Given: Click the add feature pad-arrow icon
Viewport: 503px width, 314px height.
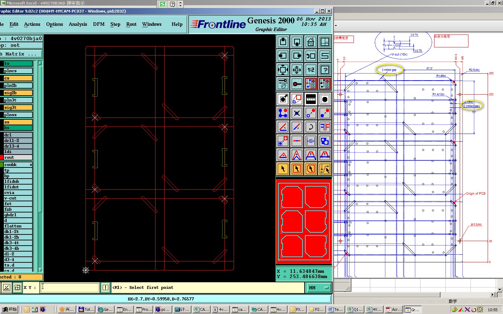Looking at the screenshot, I should [283, 99].
